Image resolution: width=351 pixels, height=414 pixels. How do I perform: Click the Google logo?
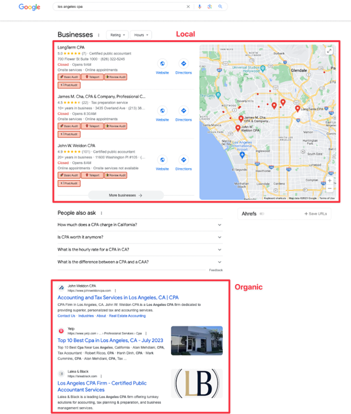(29, 7)
